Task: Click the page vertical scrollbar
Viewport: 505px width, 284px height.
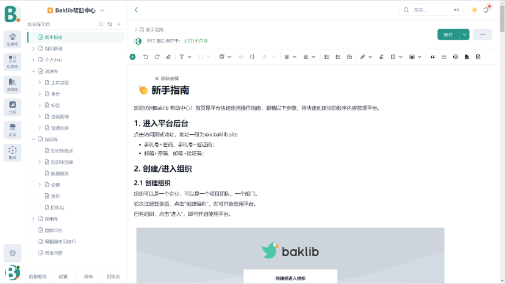Action: point(502,20)
